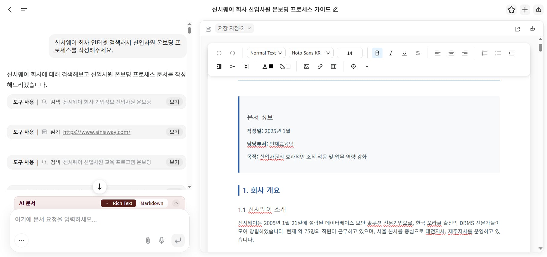
Task: Open document in new window icon
Action: (517, 29)
